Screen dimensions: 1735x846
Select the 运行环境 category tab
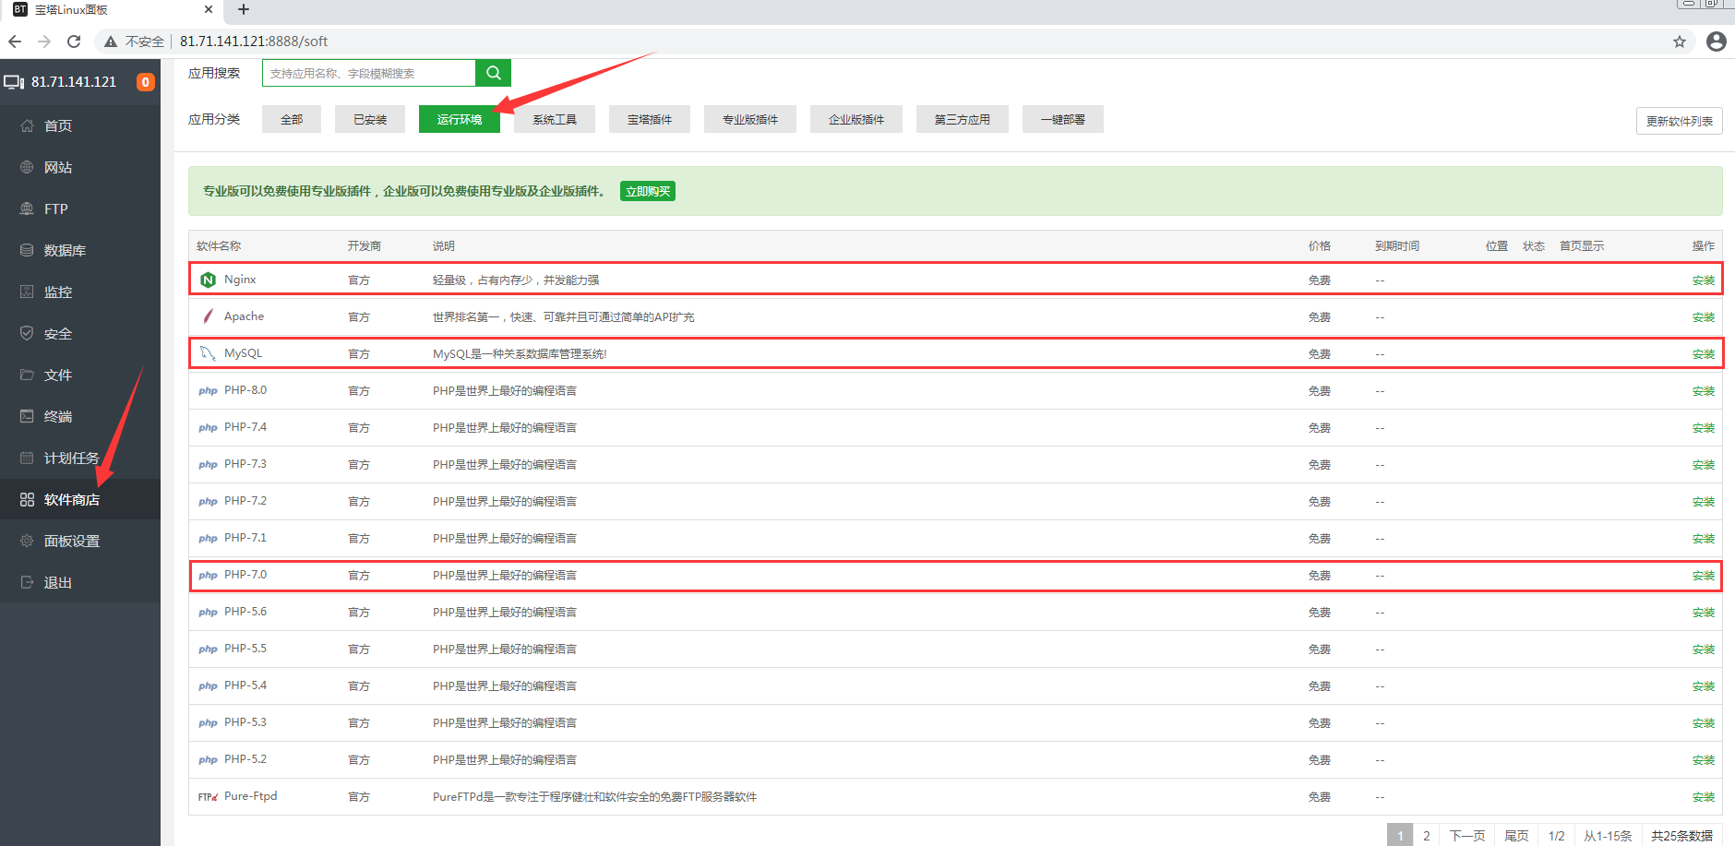pyautogui.click(x=460, y=119)
